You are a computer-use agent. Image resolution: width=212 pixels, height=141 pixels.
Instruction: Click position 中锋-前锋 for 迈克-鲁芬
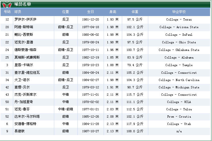66,109
